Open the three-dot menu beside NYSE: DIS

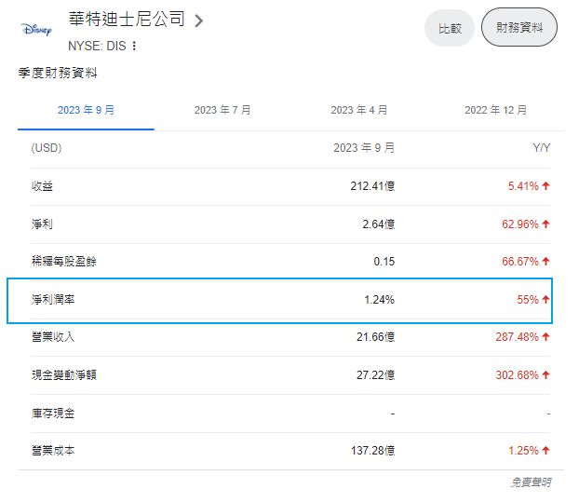(134, 46)
